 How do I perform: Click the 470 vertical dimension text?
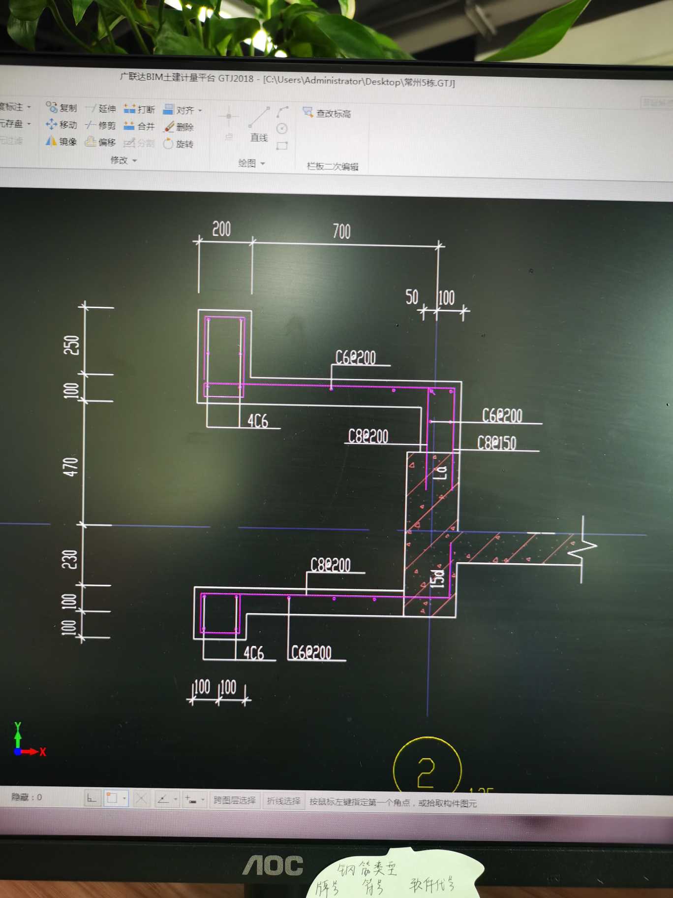[x=70, y=467]
